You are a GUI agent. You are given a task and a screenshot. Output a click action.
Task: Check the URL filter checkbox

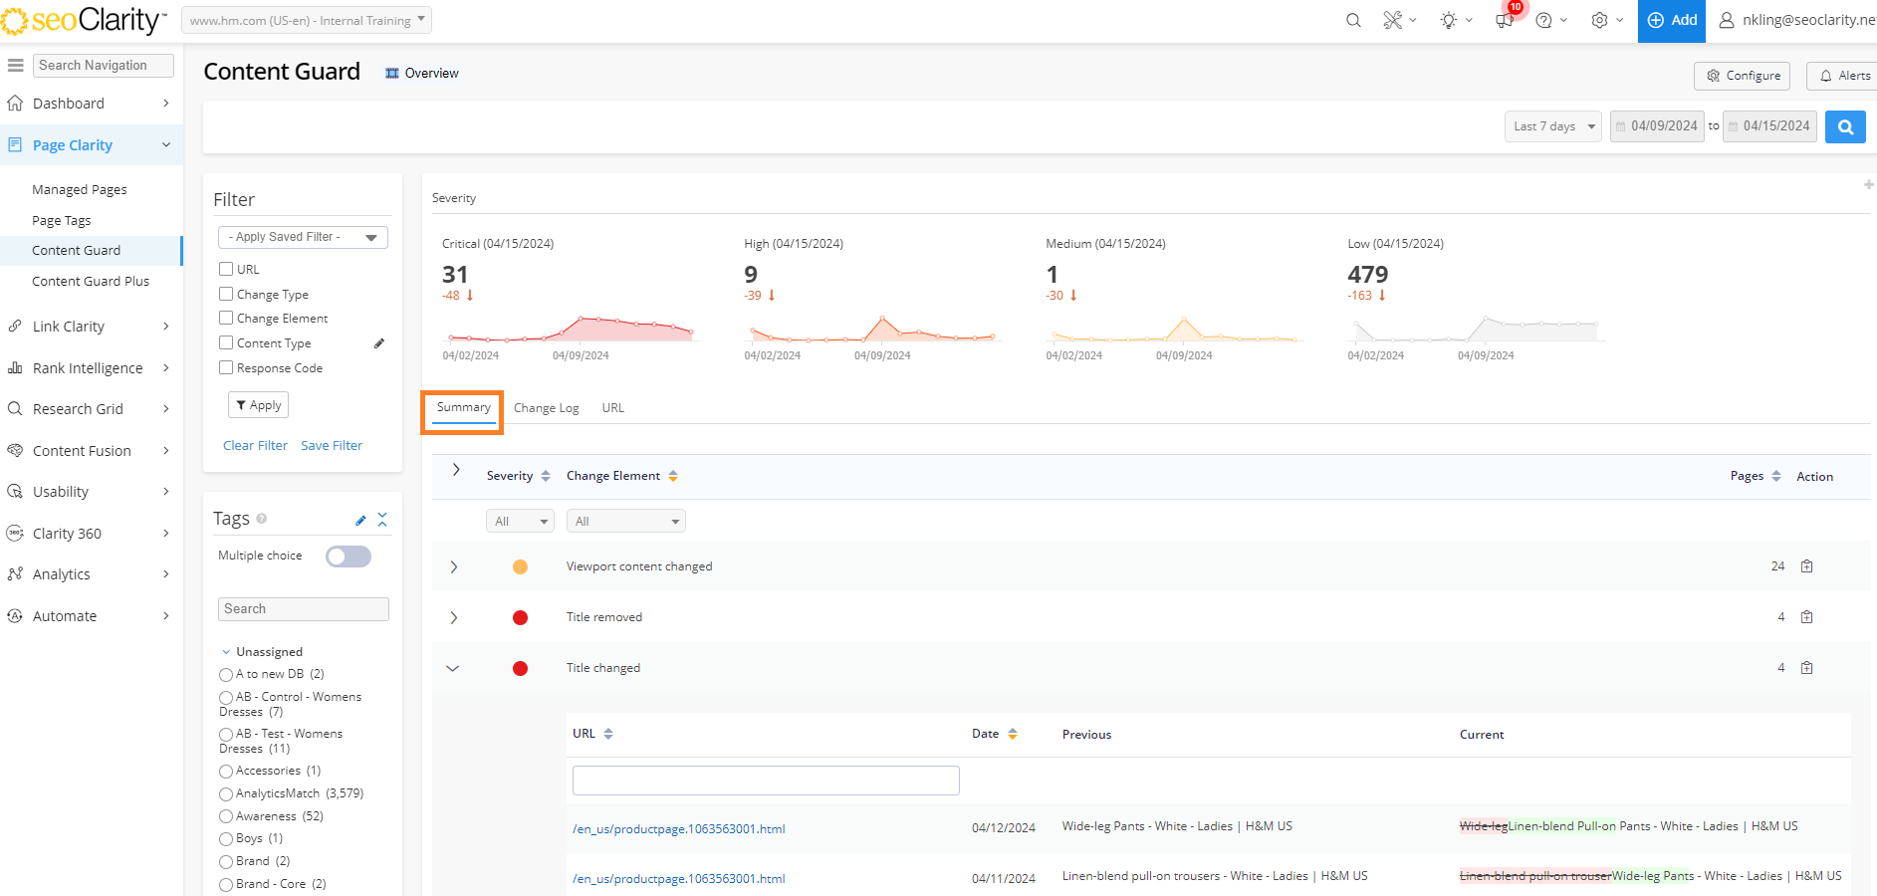pyautogui.click(x=226, y=269)
